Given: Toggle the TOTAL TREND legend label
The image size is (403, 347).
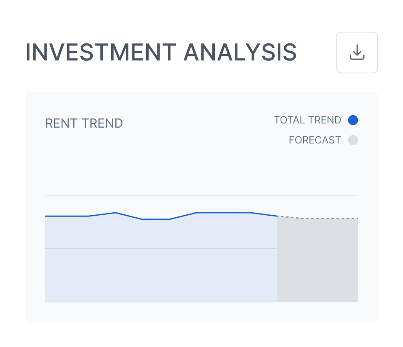Looking at the screenshot, I should coord(307,120).
